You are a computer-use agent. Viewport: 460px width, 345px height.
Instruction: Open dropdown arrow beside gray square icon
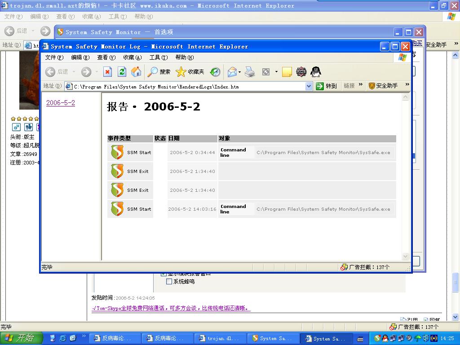coord(276,72)
